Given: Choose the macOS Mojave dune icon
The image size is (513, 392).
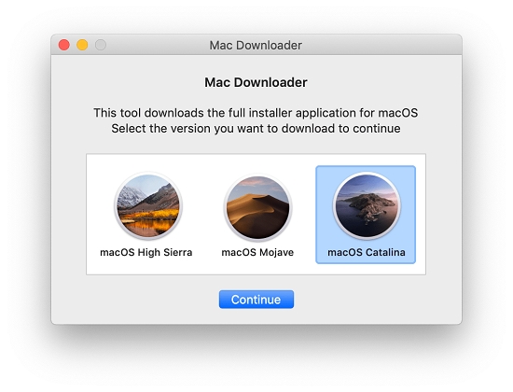Looking at the screenshot, I should click(257, 207).
